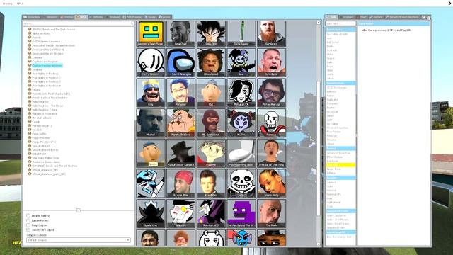The image size is (453, 255).
Task: Select the Polish Spinning Toilet NPC
Action: (241, 153)
